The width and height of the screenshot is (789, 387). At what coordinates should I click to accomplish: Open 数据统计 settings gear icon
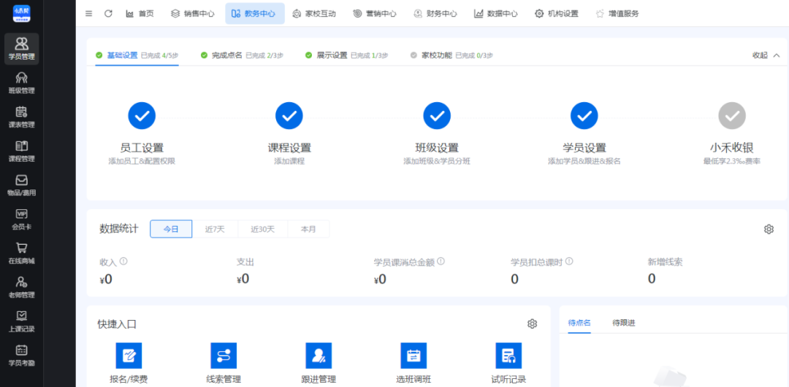coord(769,229)
